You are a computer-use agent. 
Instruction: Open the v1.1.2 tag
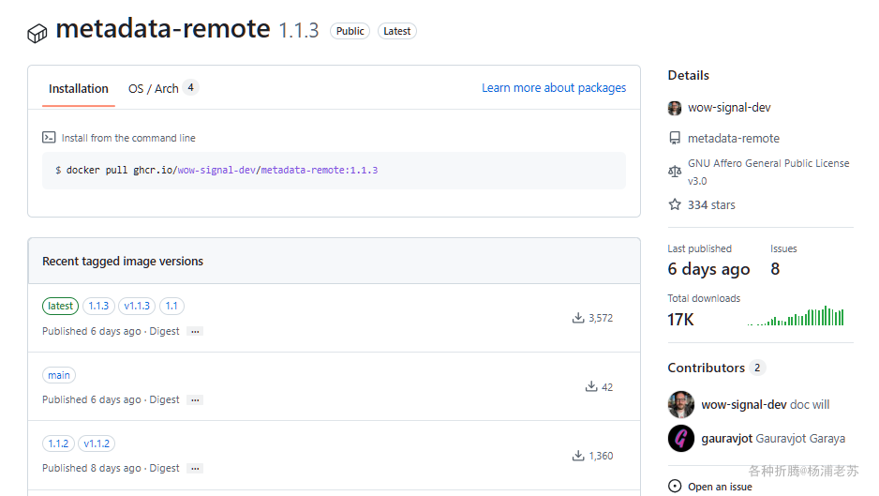(97, 443)
